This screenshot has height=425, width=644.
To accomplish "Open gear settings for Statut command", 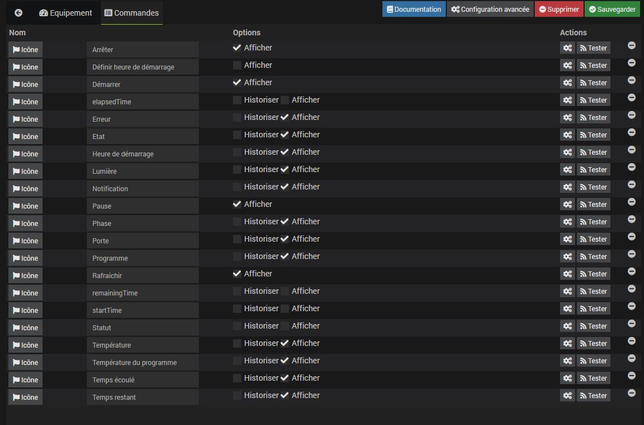I will (567, 326).
